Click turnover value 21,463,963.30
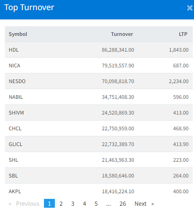 (x=118, y=160)
